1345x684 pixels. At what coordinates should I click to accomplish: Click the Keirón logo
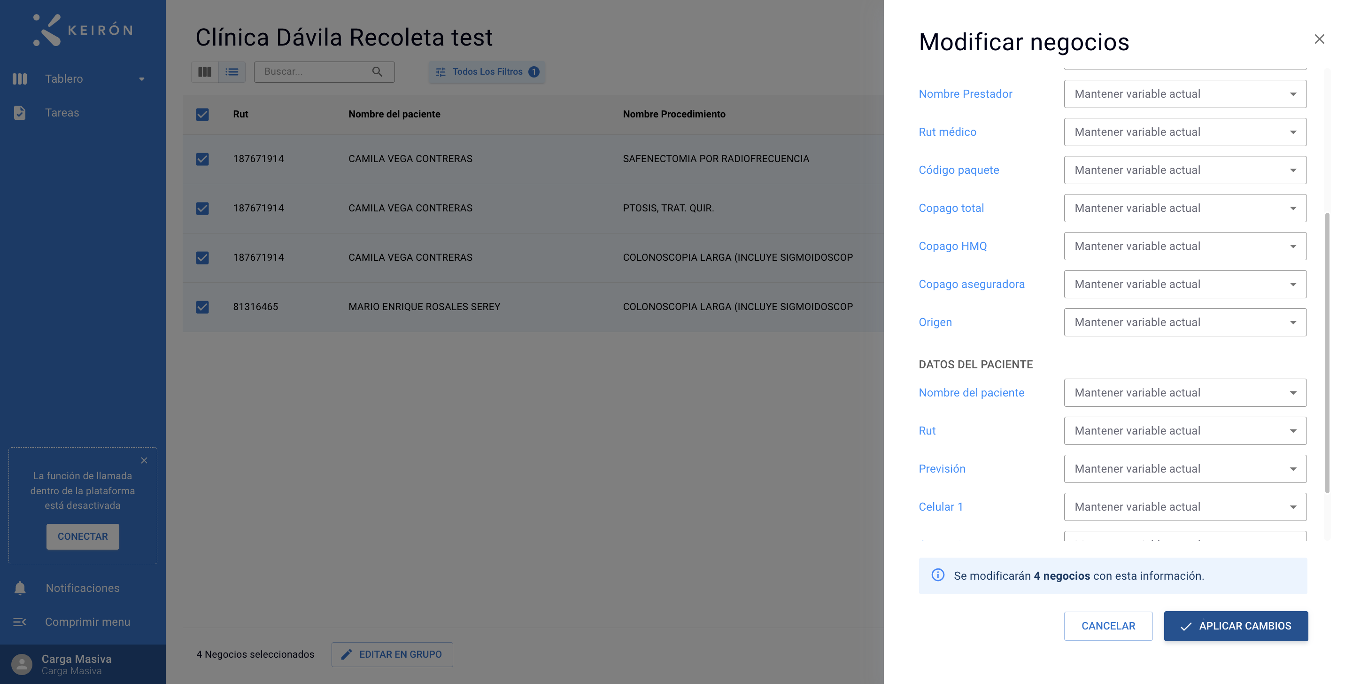pyautogui.click(x=83, y=30)
